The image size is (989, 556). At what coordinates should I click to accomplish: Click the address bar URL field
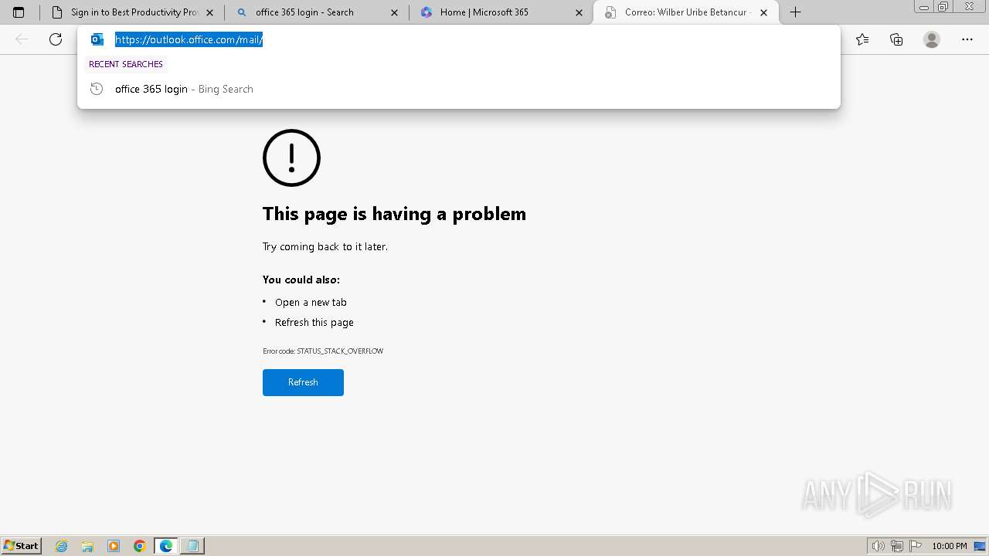click(x=459, y=39)
